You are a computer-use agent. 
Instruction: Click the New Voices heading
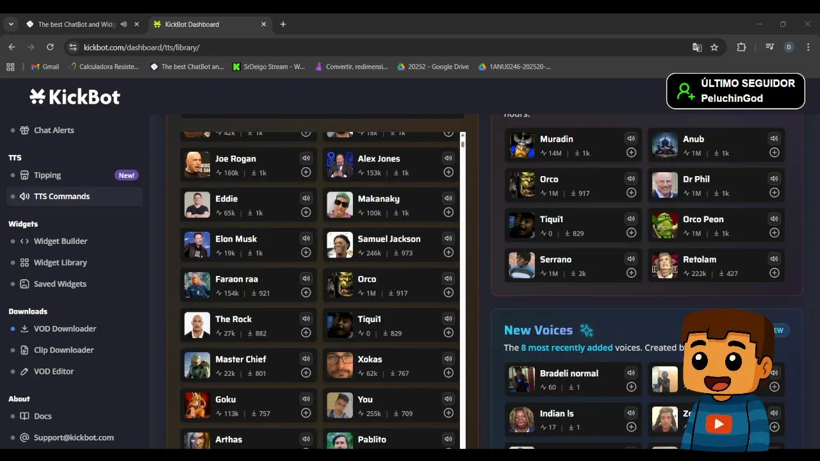coord(538,330)
